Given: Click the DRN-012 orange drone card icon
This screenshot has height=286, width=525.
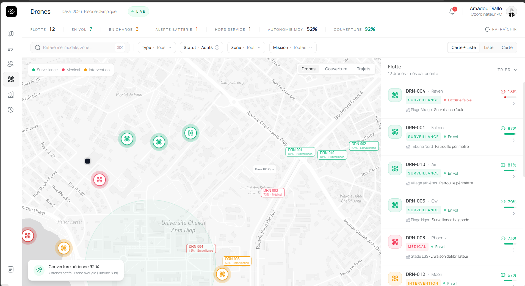Looking at the screenshot, I should tap(395, 279).
